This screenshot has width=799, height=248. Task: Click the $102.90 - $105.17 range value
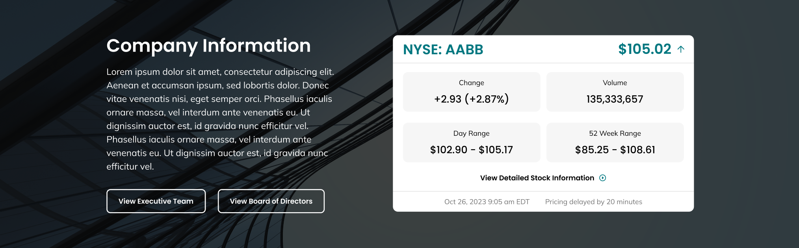click(x=471, y=150)
